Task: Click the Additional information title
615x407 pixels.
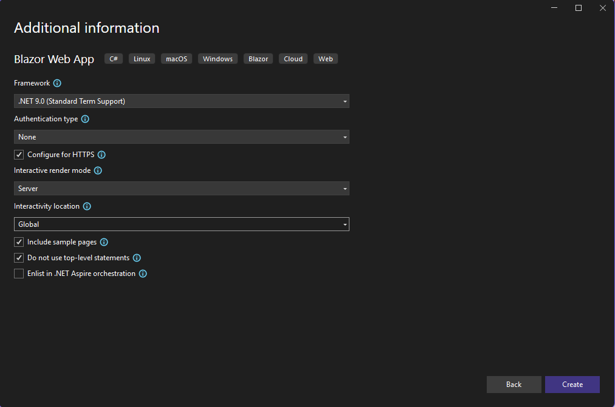Action: [x=87, y=28]
